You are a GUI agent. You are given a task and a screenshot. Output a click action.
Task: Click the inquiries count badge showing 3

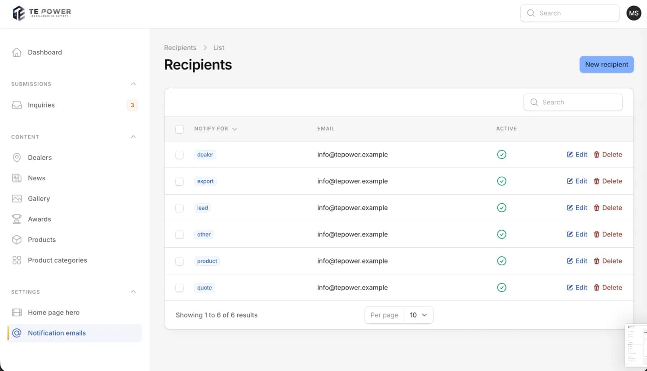(132, 105)
